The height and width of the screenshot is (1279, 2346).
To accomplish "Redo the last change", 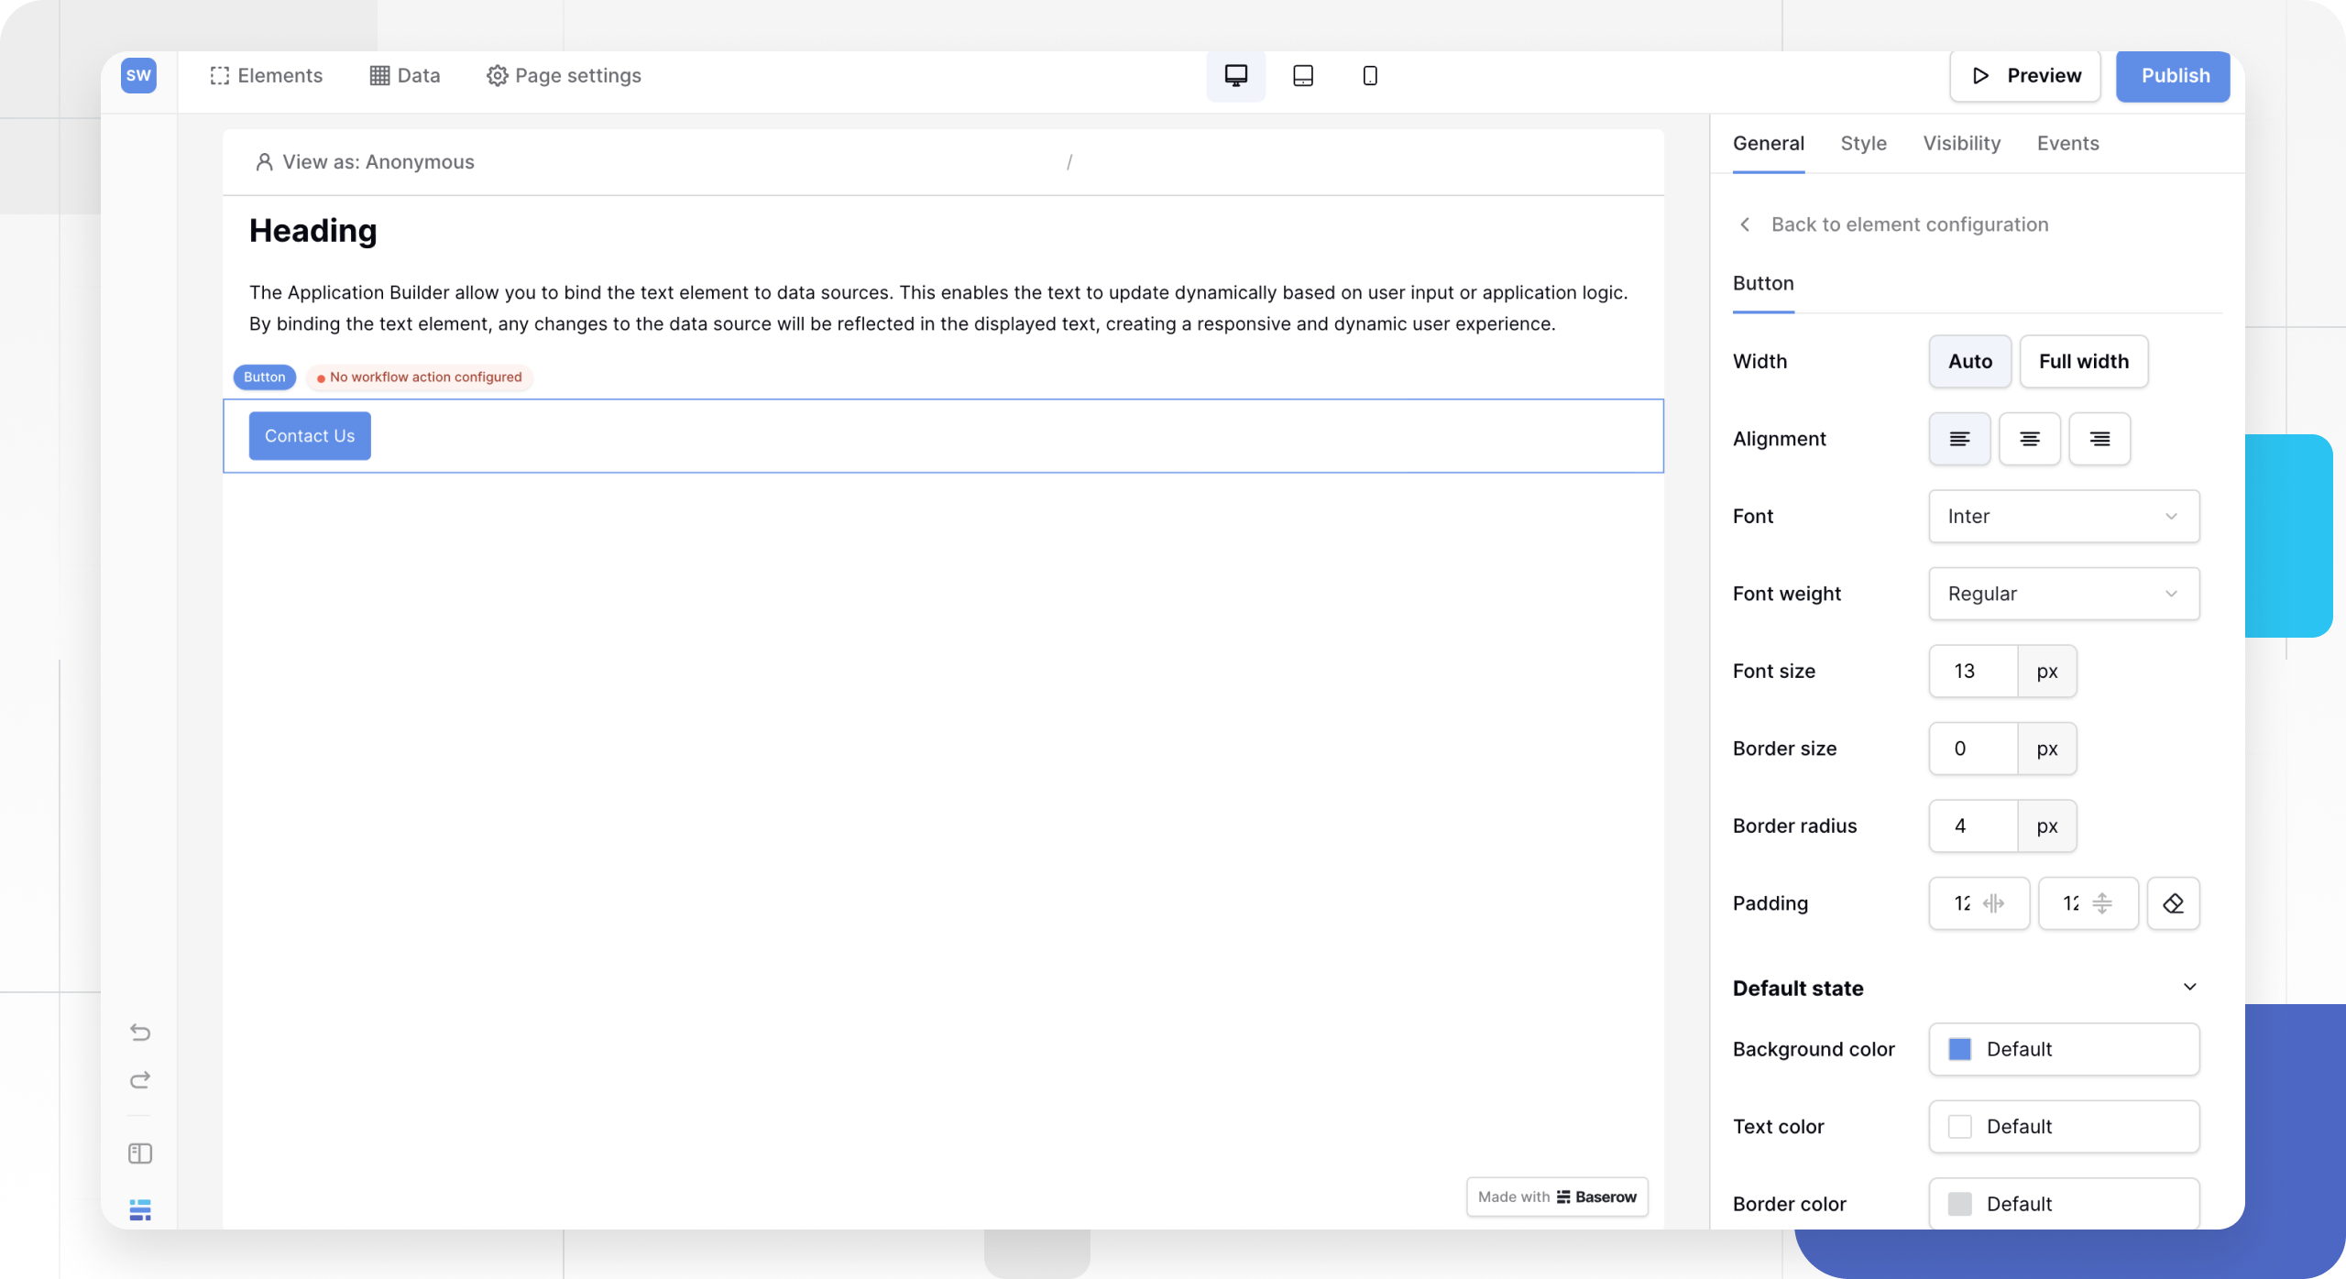I will click(139, 1080).
